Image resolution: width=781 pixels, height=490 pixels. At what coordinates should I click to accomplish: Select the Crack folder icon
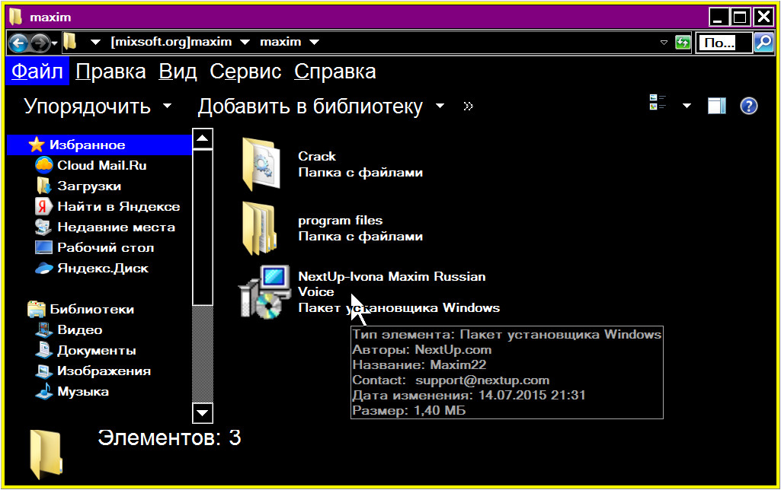point(260,164)
